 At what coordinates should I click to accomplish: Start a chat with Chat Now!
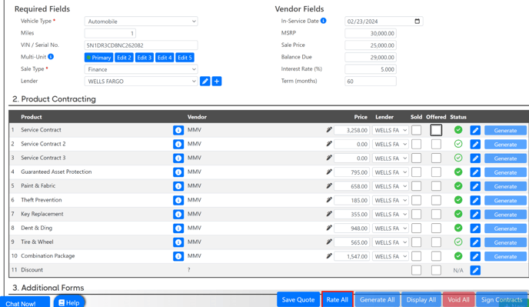[x=25, y=302]
